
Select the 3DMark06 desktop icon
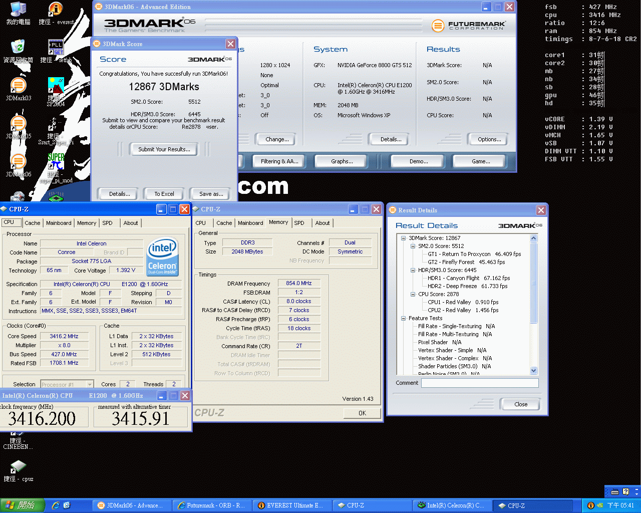click(x=19, y=165)
